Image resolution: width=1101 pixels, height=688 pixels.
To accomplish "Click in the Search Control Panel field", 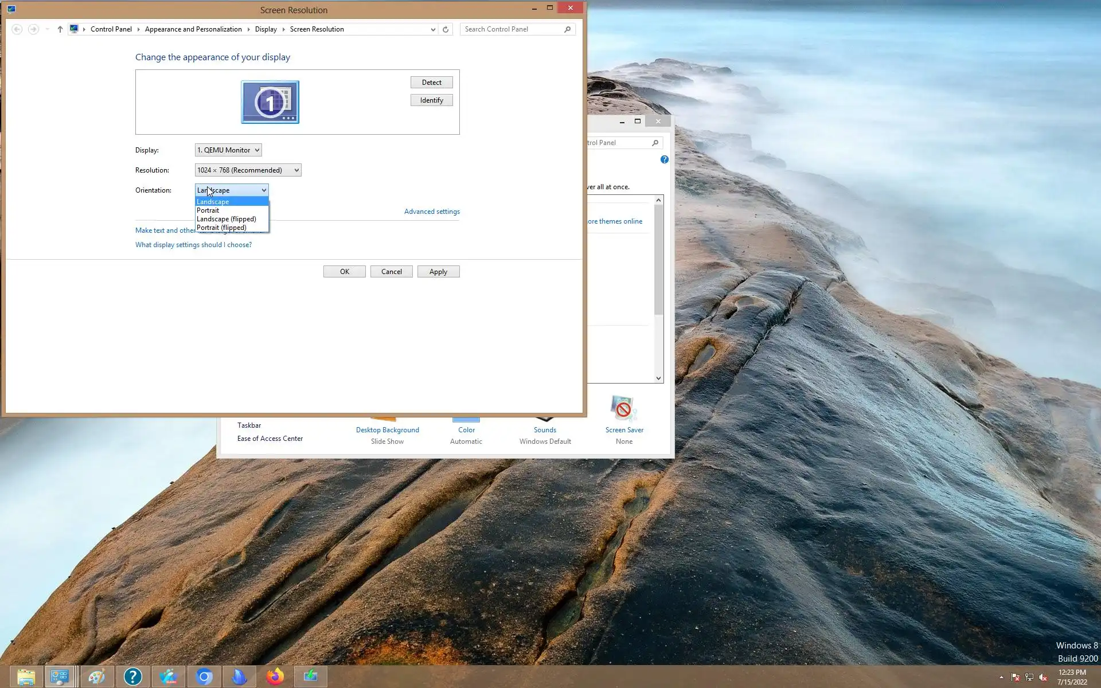I will click(510, 29).
